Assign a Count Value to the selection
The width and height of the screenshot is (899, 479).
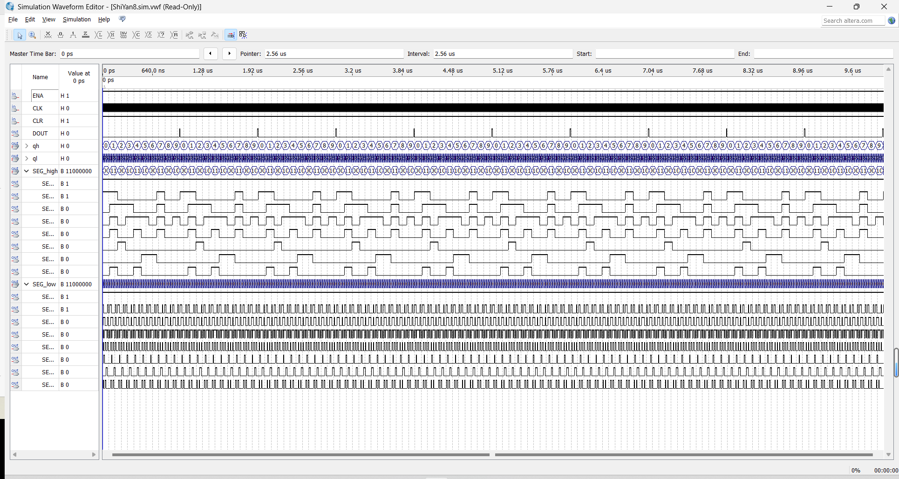point(136,35)
